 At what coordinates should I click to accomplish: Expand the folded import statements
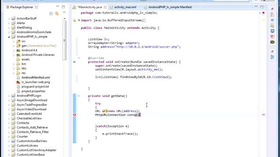(x=79, y=20)
